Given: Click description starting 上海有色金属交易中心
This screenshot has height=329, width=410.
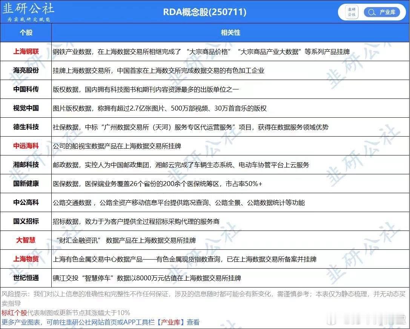Looking at the screenshot, I should (x=185, y=259).
